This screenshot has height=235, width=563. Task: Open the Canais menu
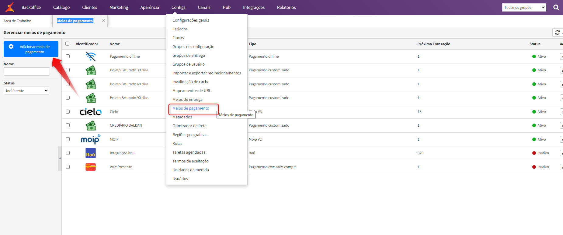coord(204,7)
